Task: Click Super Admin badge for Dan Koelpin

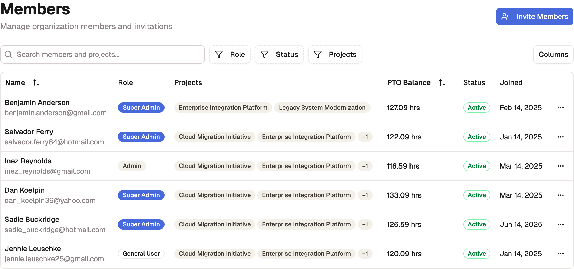Action: (141, 195)
